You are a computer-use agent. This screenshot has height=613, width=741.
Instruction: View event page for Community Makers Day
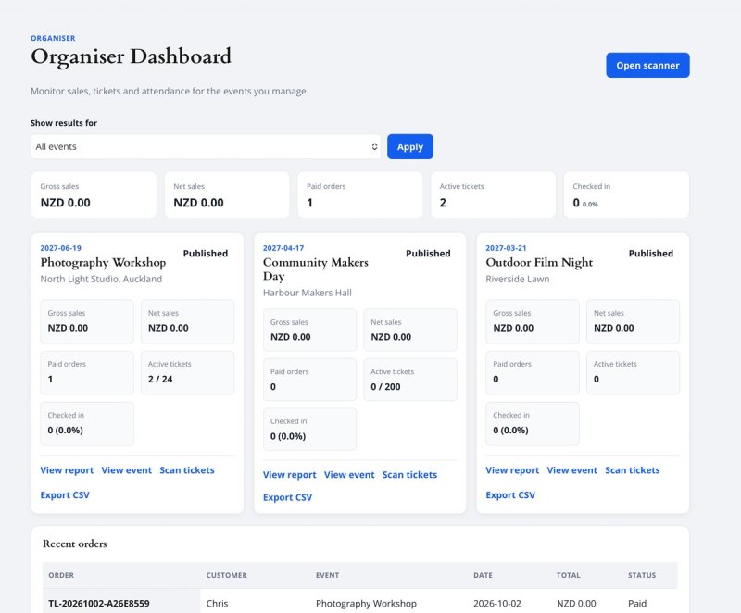point(349,475)
